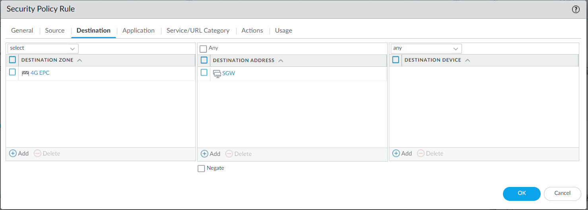Add a new destination address
This screenshot has width=588, height=210.
tap(211, 154)
